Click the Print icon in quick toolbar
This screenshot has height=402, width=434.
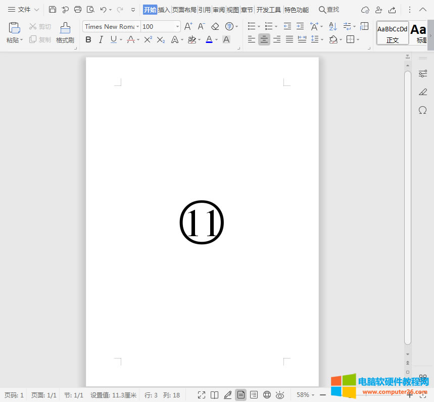[78, 10]
